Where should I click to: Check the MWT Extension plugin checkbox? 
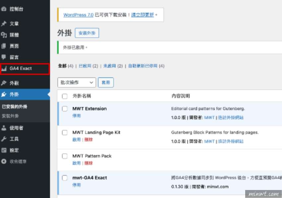pyautogui.click(x=65, y=109)
